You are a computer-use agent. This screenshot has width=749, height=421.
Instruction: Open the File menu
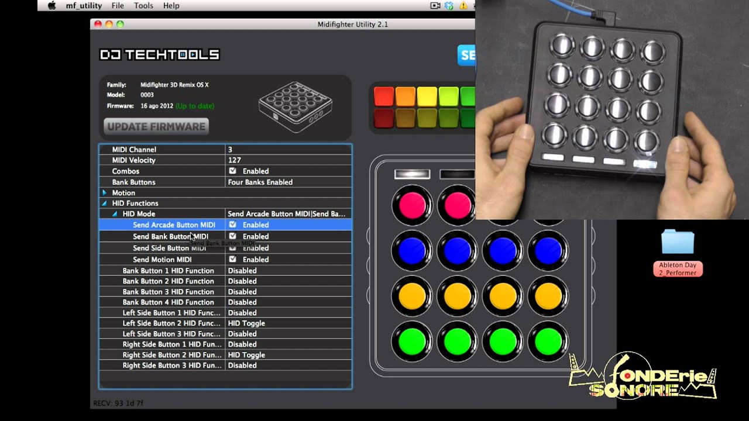point(118,6)
